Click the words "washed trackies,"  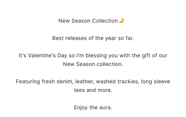(x=117, y=82)
